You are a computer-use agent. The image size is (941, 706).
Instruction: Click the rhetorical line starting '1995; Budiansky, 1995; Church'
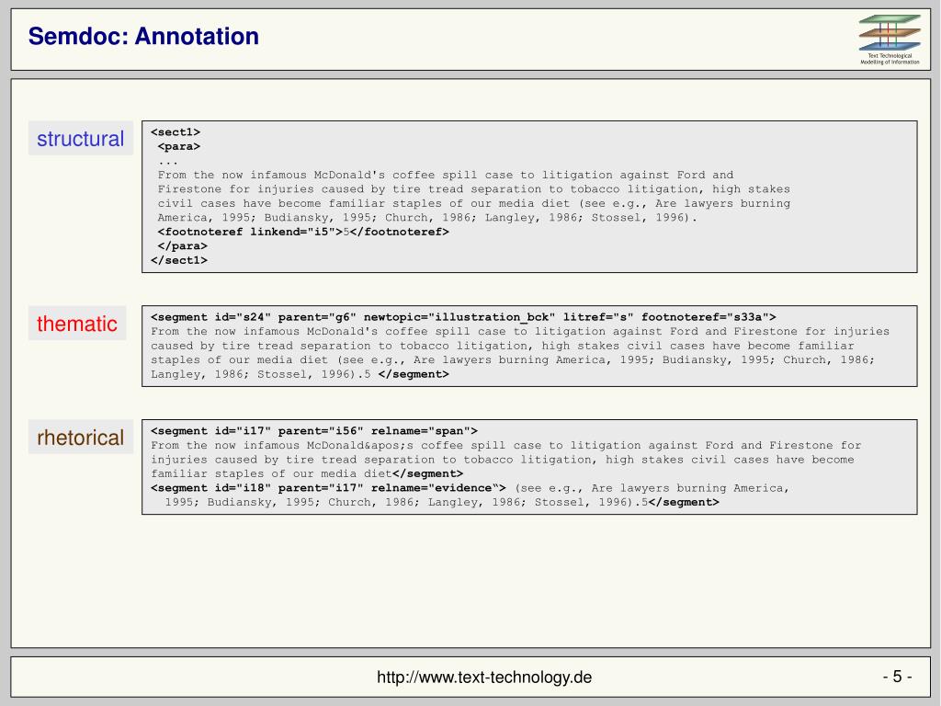click(x=442, y=503)
